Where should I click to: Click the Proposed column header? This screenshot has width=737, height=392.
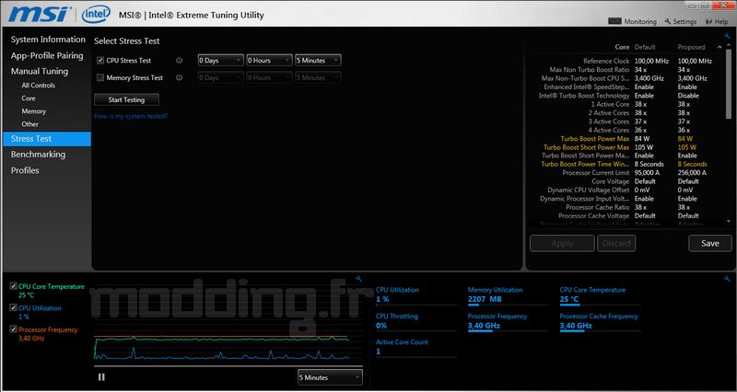(x=691, y=47)
